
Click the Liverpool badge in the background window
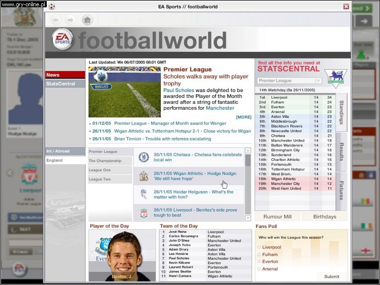pos(29,174)
